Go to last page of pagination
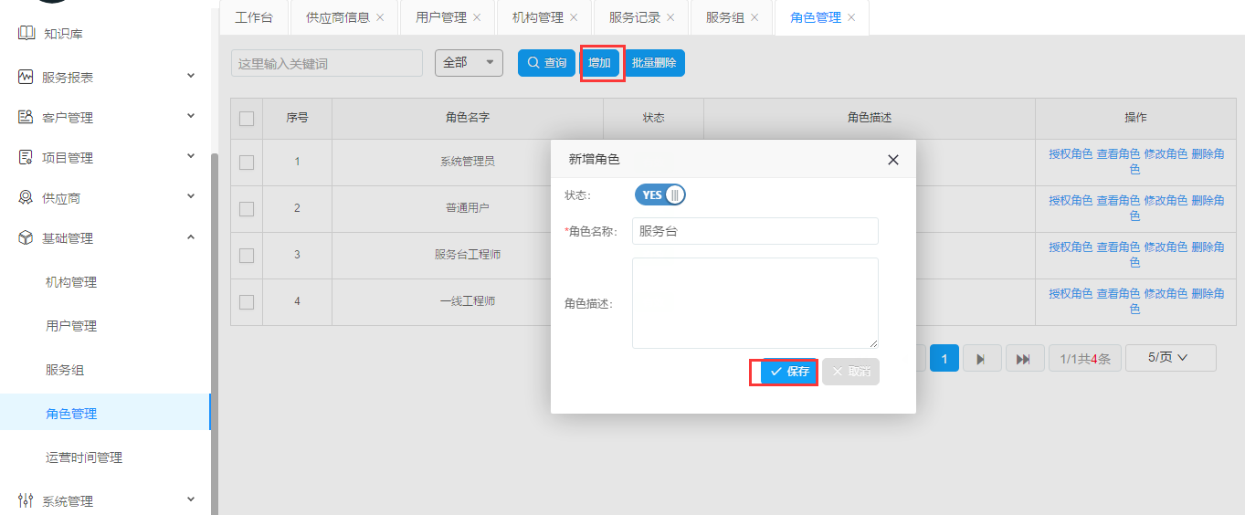 1024,359
